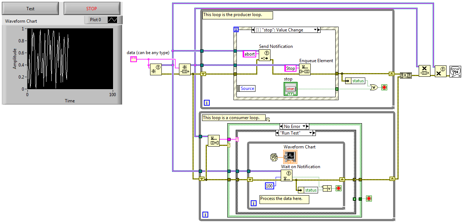Screen dimensions: 463x223
Task: Click the producer loop stop condition terminal
Action: pyautogui.click(x=384, y=87)
